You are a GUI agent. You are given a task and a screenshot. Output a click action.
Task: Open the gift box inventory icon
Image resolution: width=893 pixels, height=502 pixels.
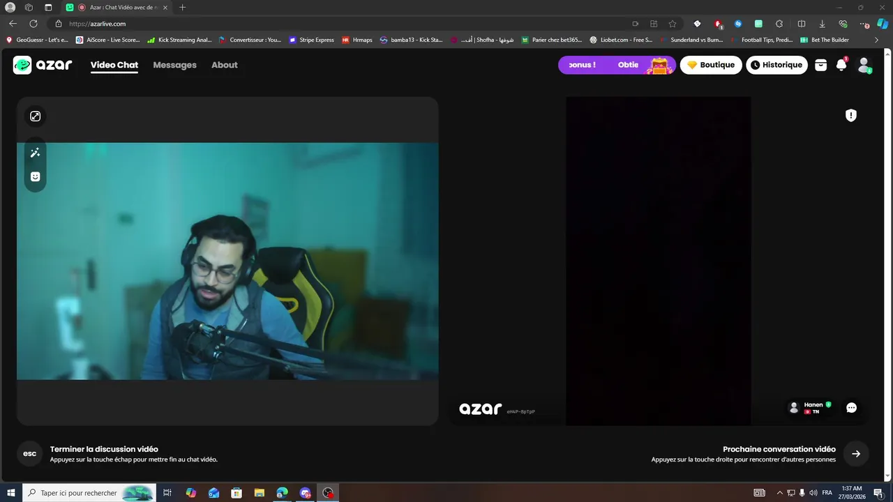[821, 65]
